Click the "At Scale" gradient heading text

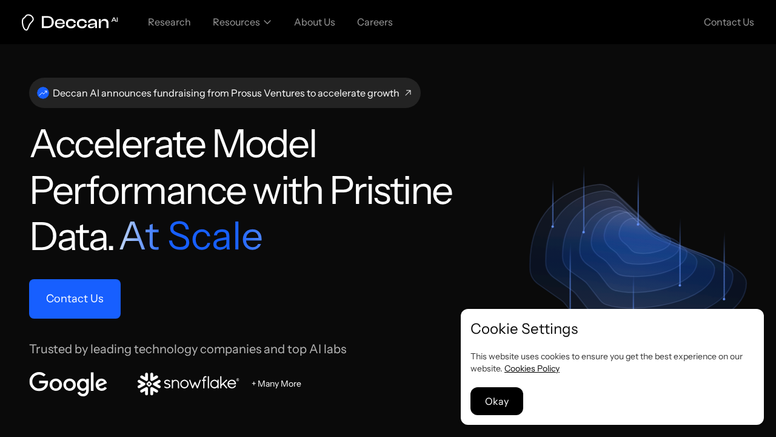(x=191, y=236)
